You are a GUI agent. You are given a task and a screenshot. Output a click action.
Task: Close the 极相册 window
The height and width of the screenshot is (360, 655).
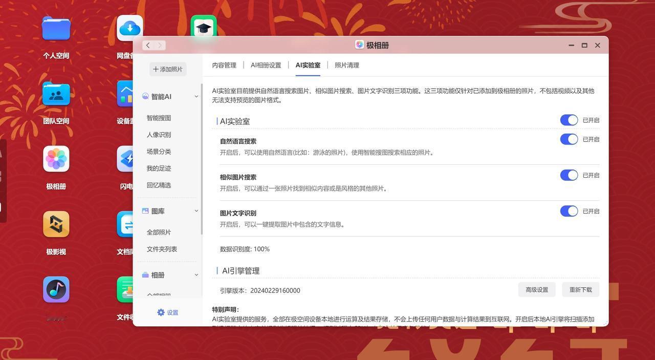pos(597,45)
